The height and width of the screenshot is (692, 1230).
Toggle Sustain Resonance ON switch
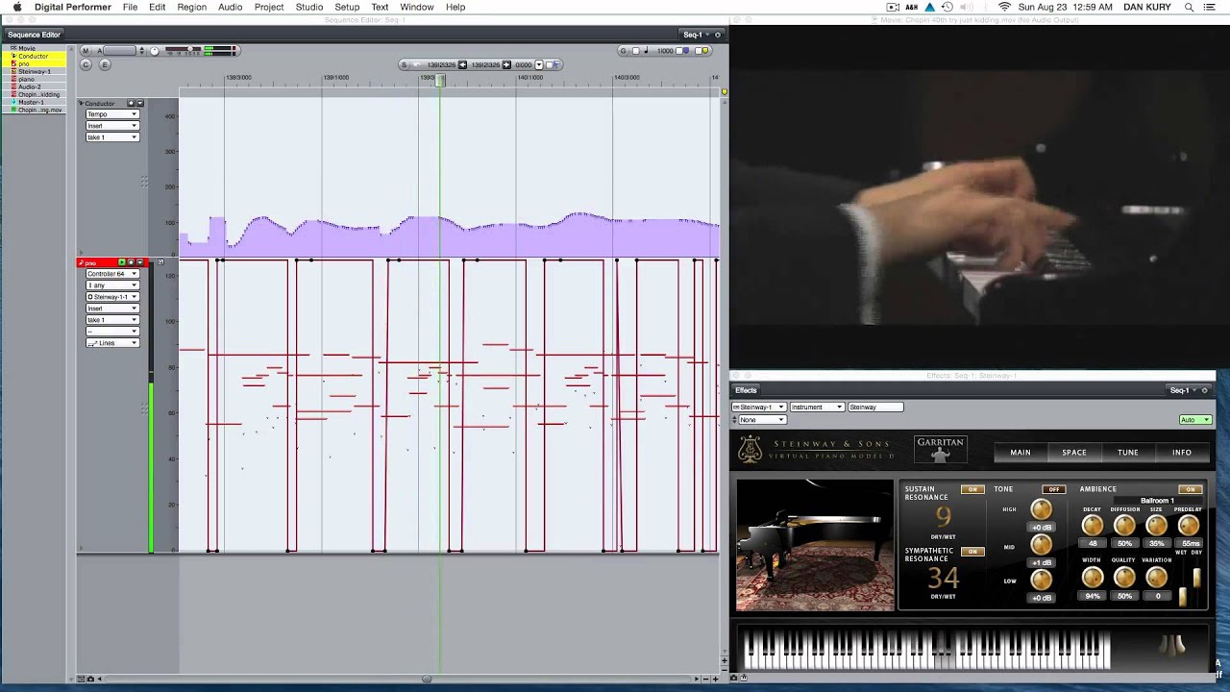pyautogui.click(x=972, y=489)
